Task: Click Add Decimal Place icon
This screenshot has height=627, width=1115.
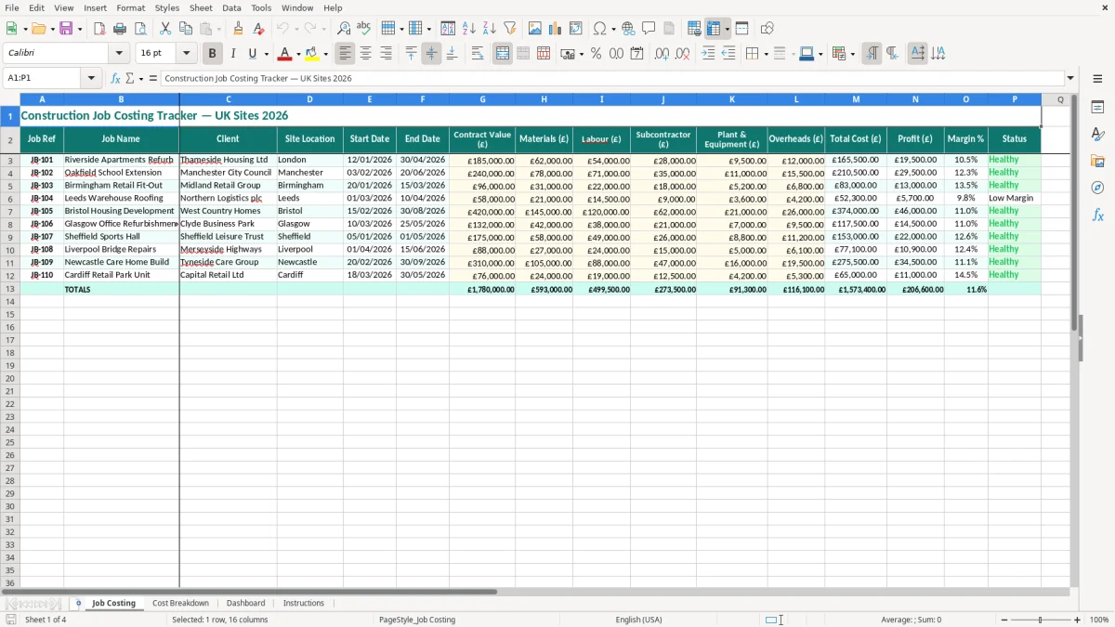Action: 662,54
